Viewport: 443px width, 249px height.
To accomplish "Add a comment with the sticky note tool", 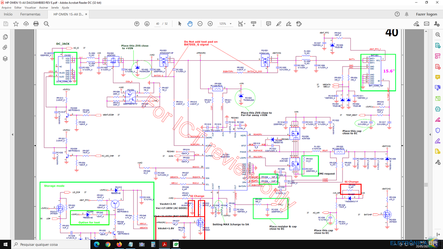I will 268,23.
